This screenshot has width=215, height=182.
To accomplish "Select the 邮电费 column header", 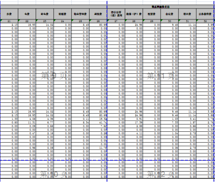I will coord(45,14).
